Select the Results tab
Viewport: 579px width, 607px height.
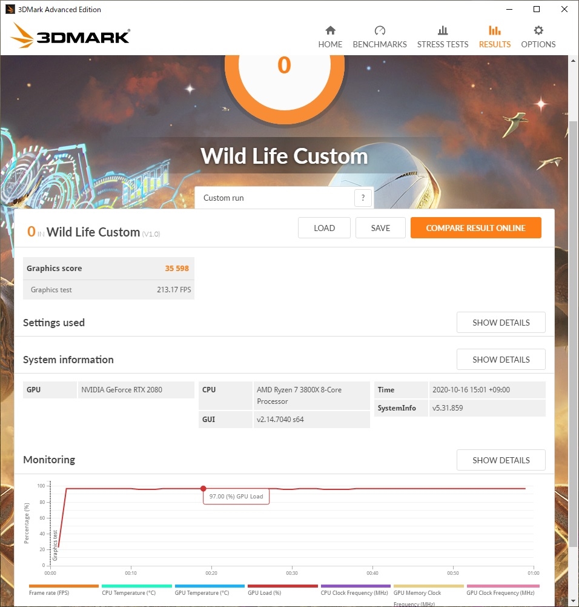495,37
